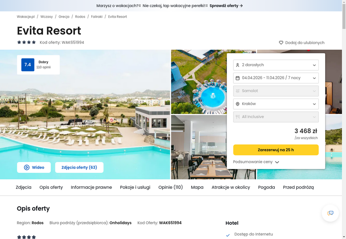Image resolution: width=346 pixels, height=239 pixels.
Task: Click the aerial pool photo thumbnail
Action: click(199, 82)
